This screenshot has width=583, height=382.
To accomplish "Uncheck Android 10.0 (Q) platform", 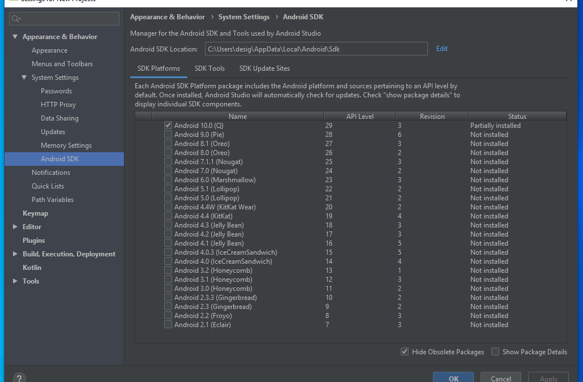I will click(x=168, y=125).
